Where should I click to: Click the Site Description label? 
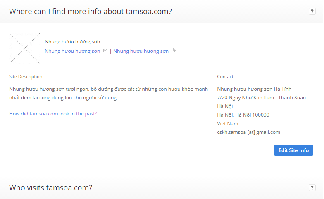[x=26, y=77]
